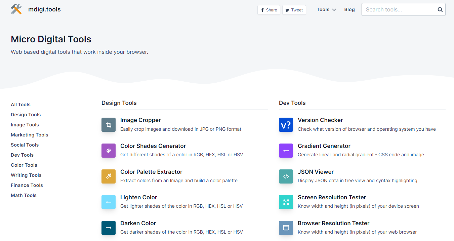
Task: Open the Gradient Generator icon
Action: [286, 151]
